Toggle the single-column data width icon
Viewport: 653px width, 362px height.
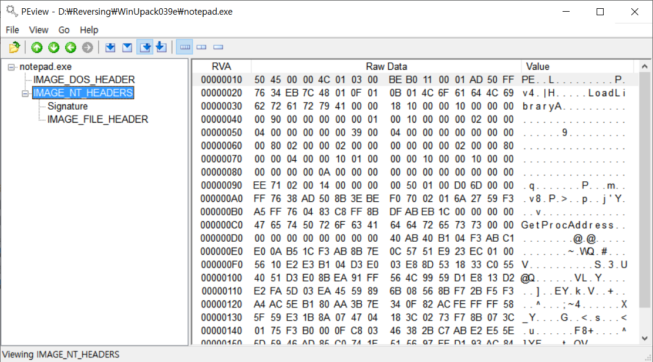(x=218, y=47)
